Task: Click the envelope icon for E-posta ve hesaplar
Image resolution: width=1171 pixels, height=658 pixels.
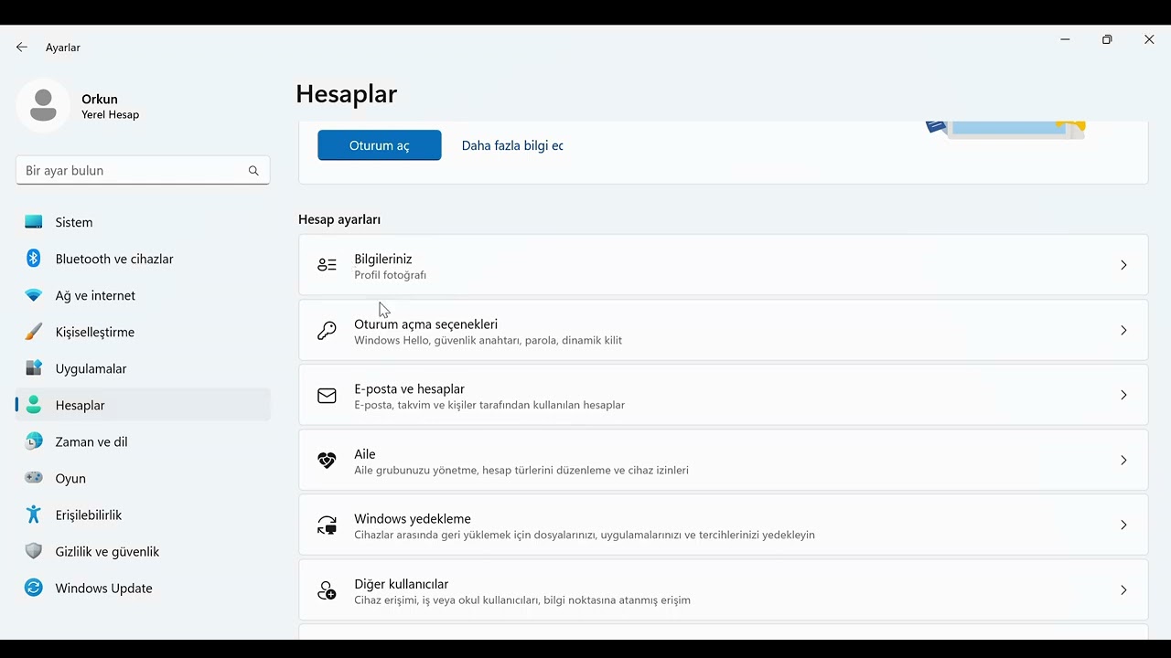Action: (x=327, y=396)
